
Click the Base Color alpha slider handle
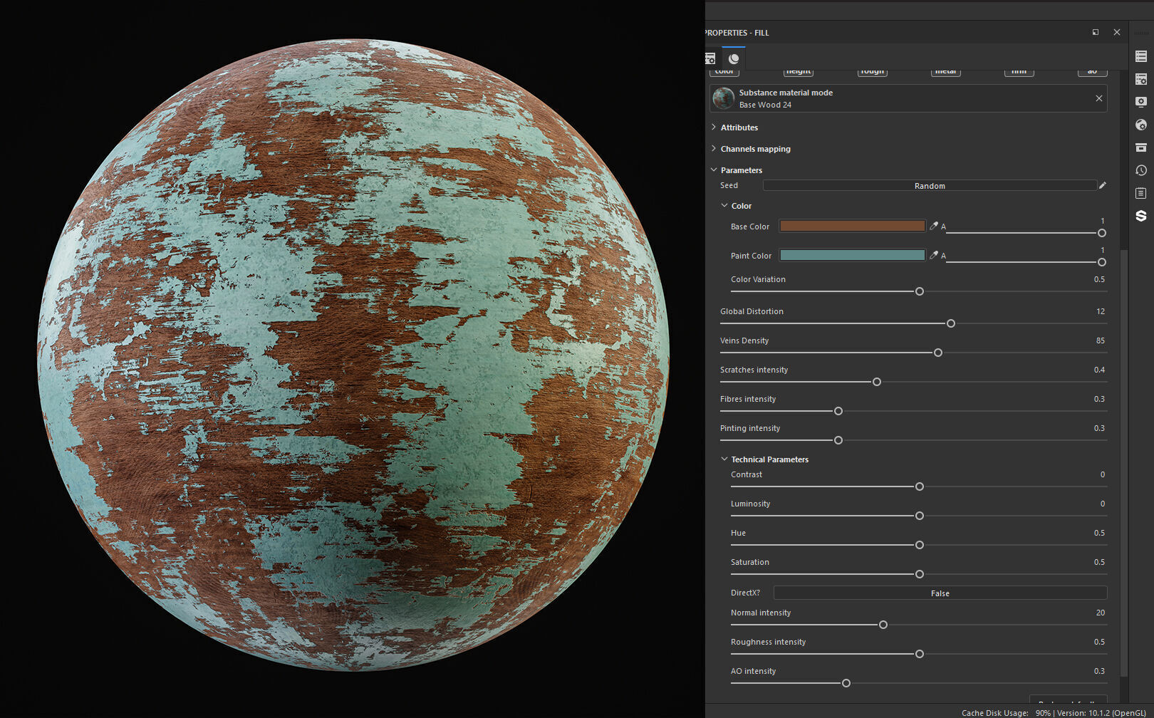coord(1102,233)
